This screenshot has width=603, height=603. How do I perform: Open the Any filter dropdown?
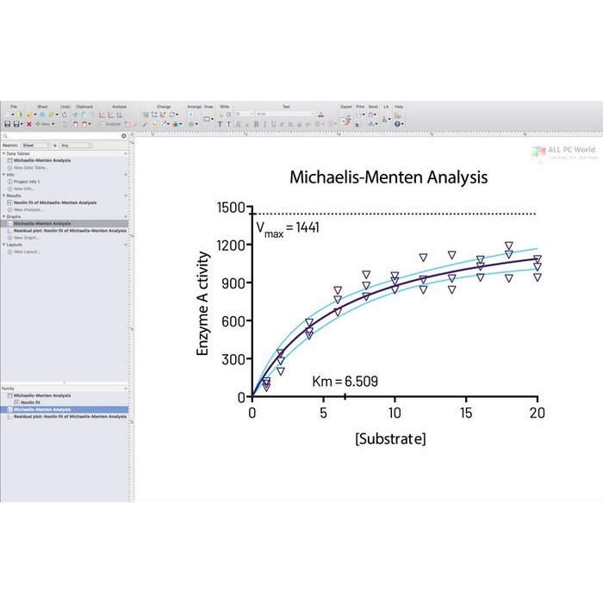tap(75, 146)
